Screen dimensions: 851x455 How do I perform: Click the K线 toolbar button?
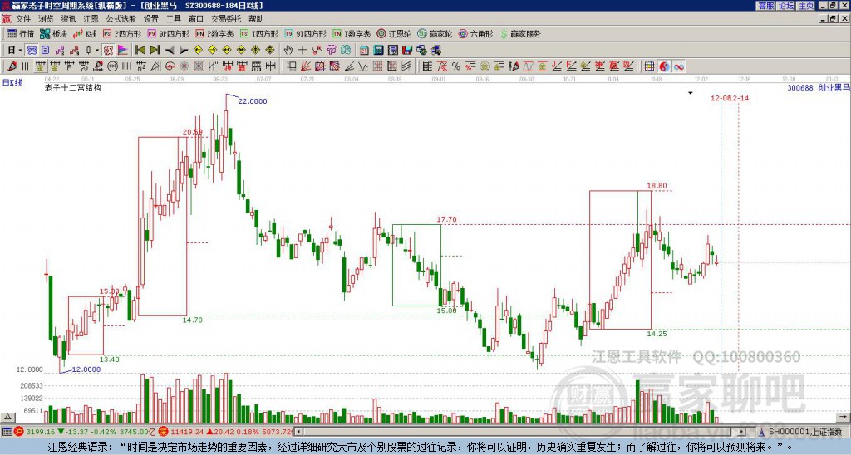pyautogui.click(x=84, y=33)
